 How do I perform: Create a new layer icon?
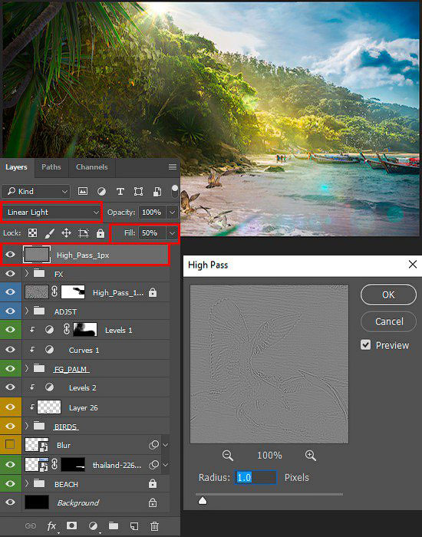134,525
